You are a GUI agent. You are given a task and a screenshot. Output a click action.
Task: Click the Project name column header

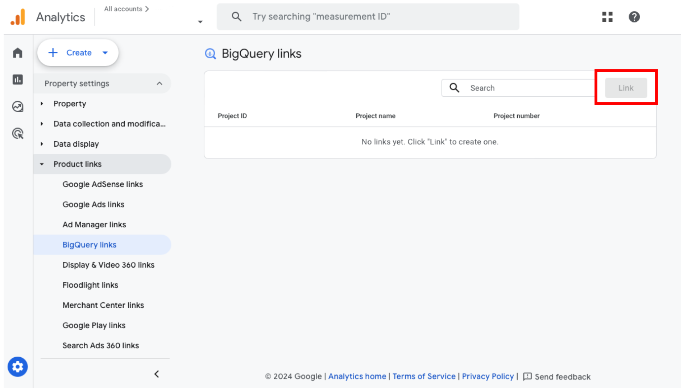pyautogui.click(x=376, y=116)
